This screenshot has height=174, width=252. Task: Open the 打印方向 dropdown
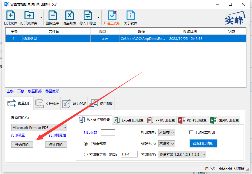166,132
